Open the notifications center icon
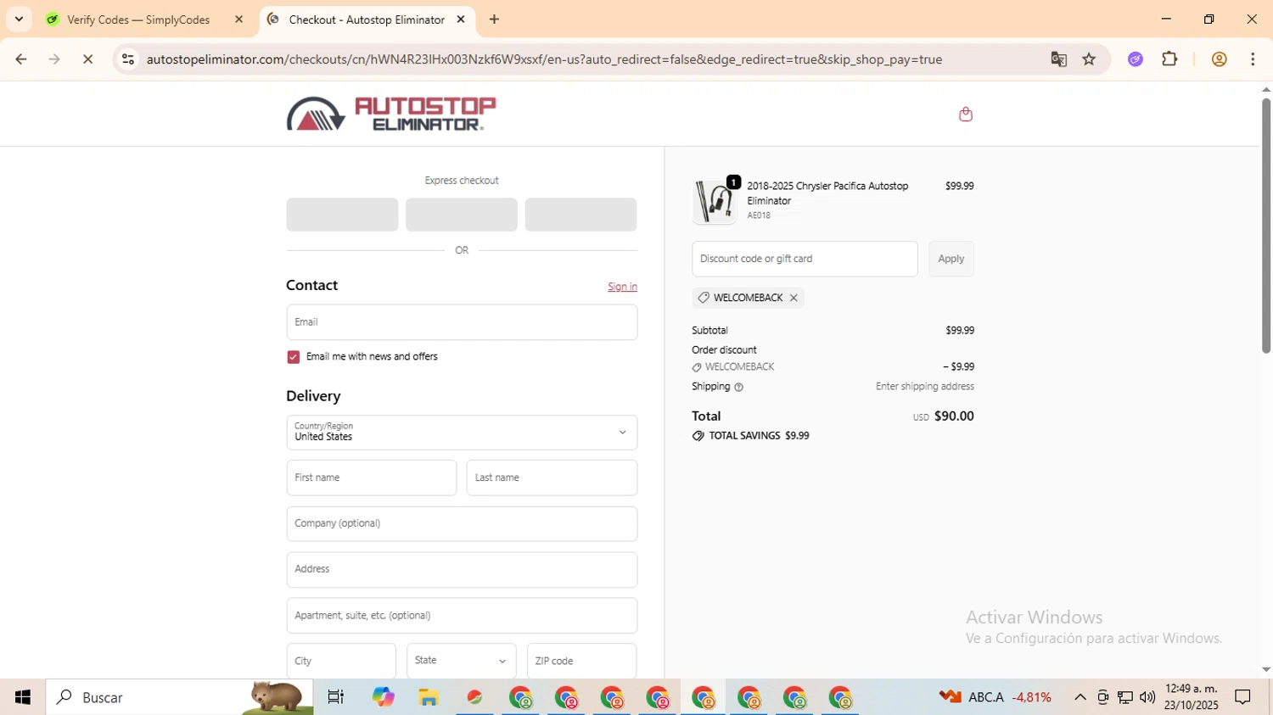1273x715 pixels. click(x=1243, y=697)
